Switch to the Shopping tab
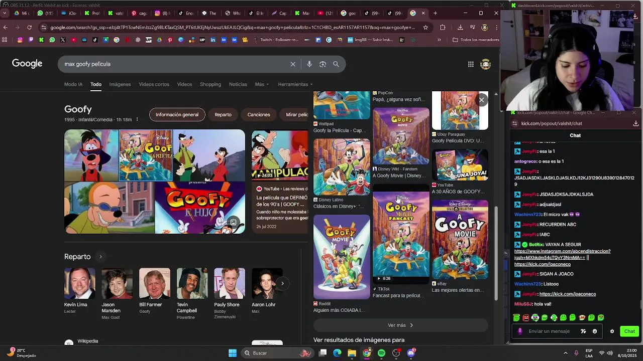This screenshot has width=643, height=361. 210,84
